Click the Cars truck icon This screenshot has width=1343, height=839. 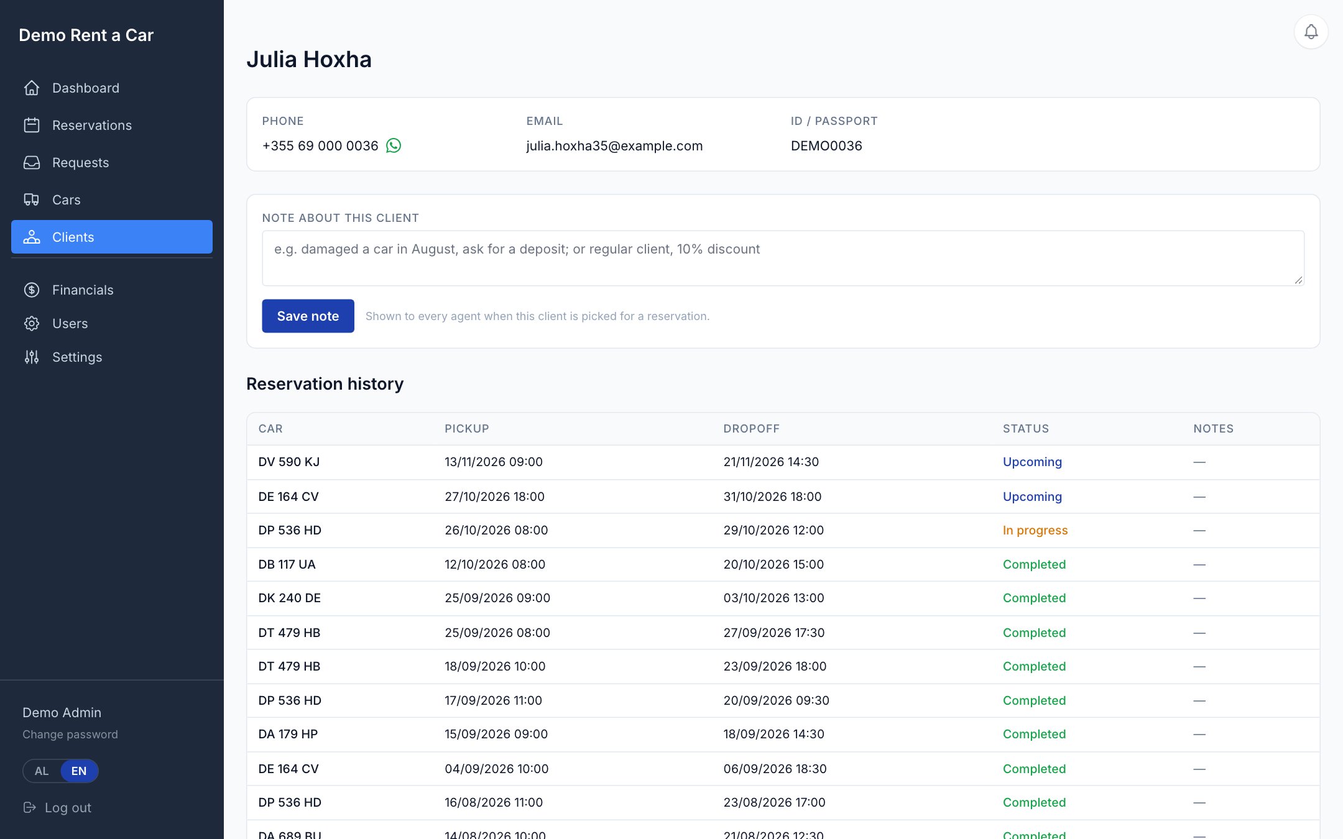tap(32, 199)
